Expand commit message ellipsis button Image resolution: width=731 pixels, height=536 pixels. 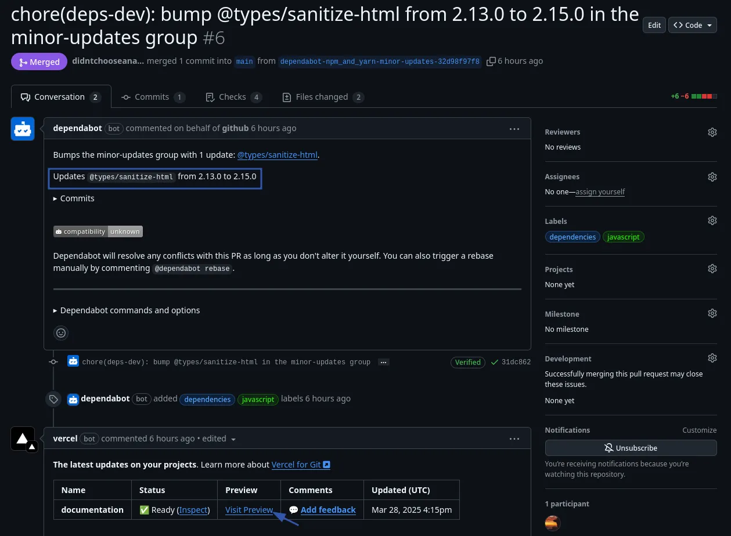pyautogui.click(x=383, y=362)
